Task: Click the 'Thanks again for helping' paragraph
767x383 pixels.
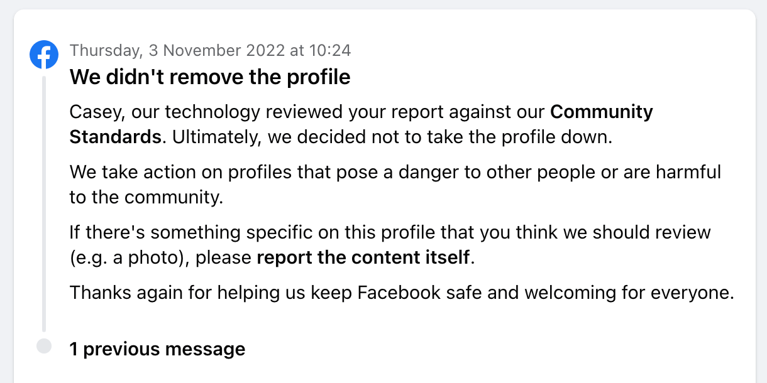Action: 401,293
